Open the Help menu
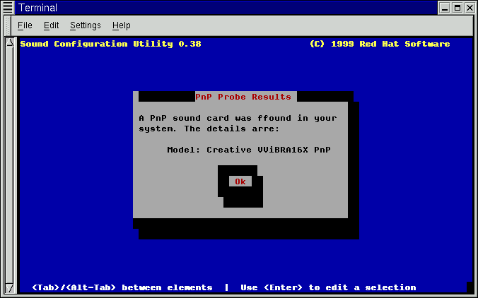The width and height of the screenshot is (478, 298). pyautogui.click(x=121, y=25)
